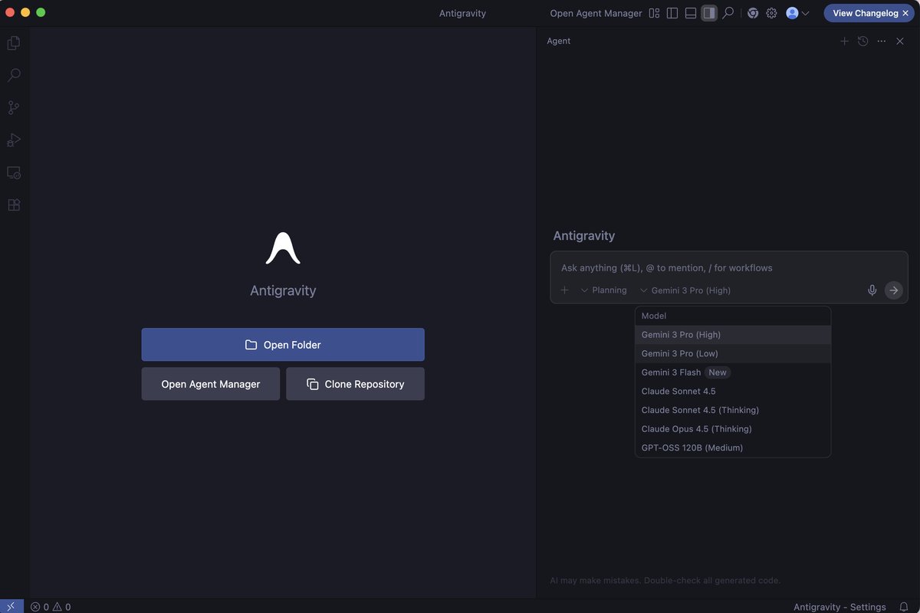Click the send arrow button
Viewport: 920px width, 613px height.
pos(893,290)
